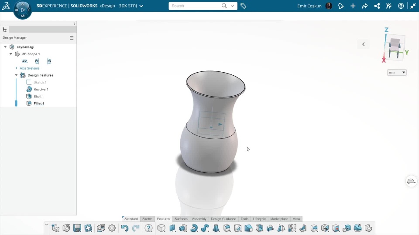Collapse the 3D Shape 1 node
The height and width of the screenshot is (235, 419).
click(x=11, y=54)
